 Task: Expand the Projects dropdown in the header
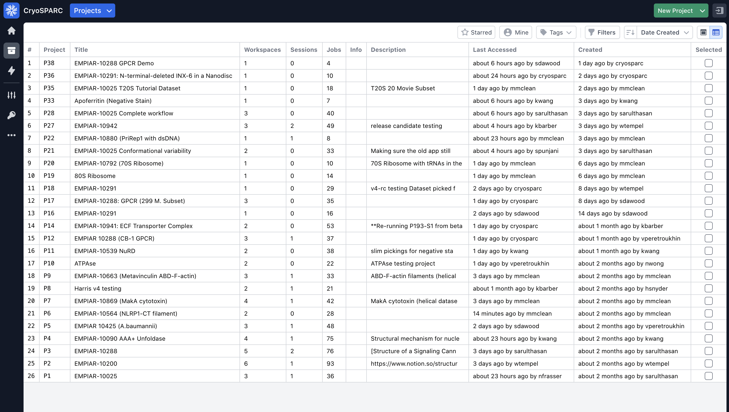[92, 11]
